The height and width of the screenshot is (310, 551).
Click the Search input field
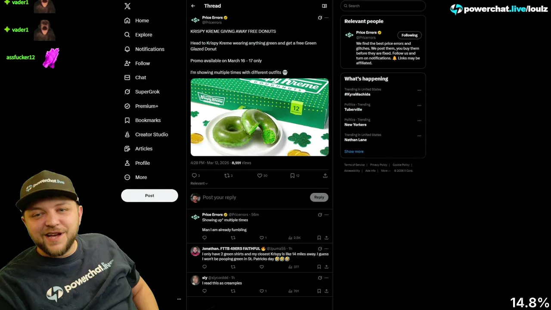point(383,6)
